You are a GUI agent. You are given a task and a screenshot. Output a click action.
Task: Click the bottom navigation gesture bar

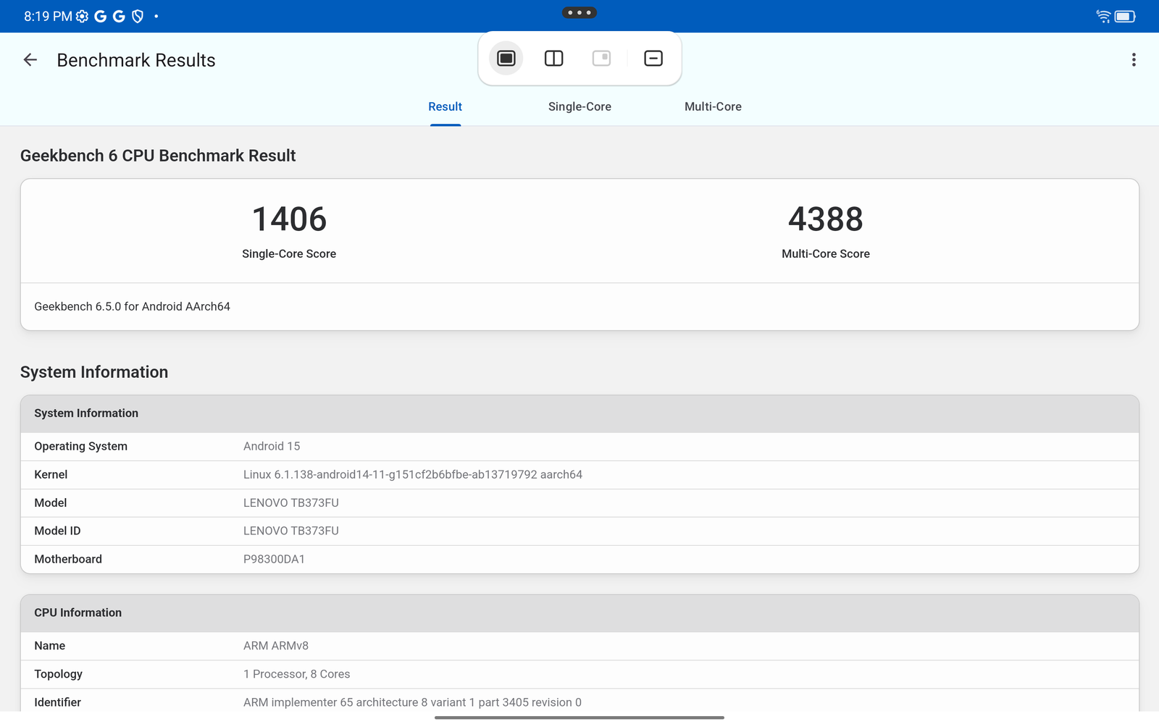point(579,717)
